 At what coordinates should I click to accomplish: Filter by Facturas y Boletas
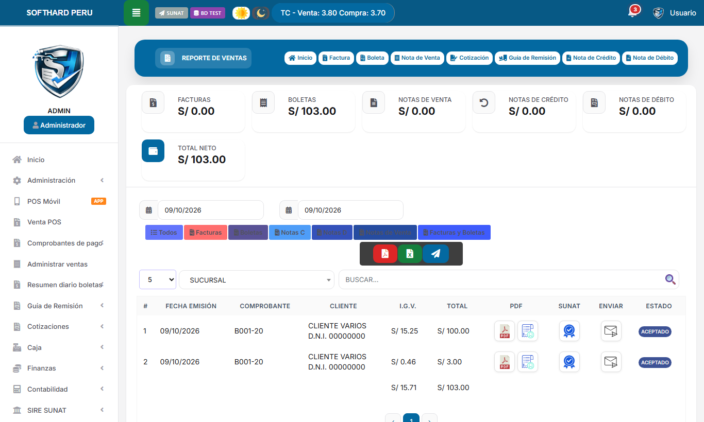pos(454,233)
